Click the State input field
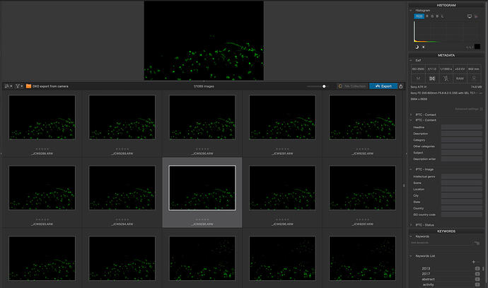488x288 pixels. pos(462,202)
